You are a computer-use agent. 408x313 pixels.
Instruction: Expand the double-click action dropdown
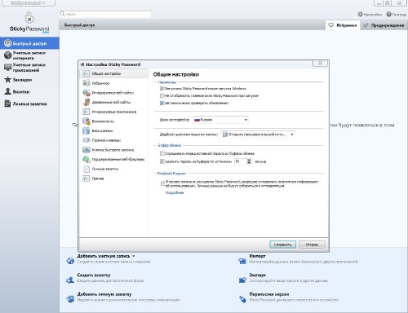click(257, 134)
